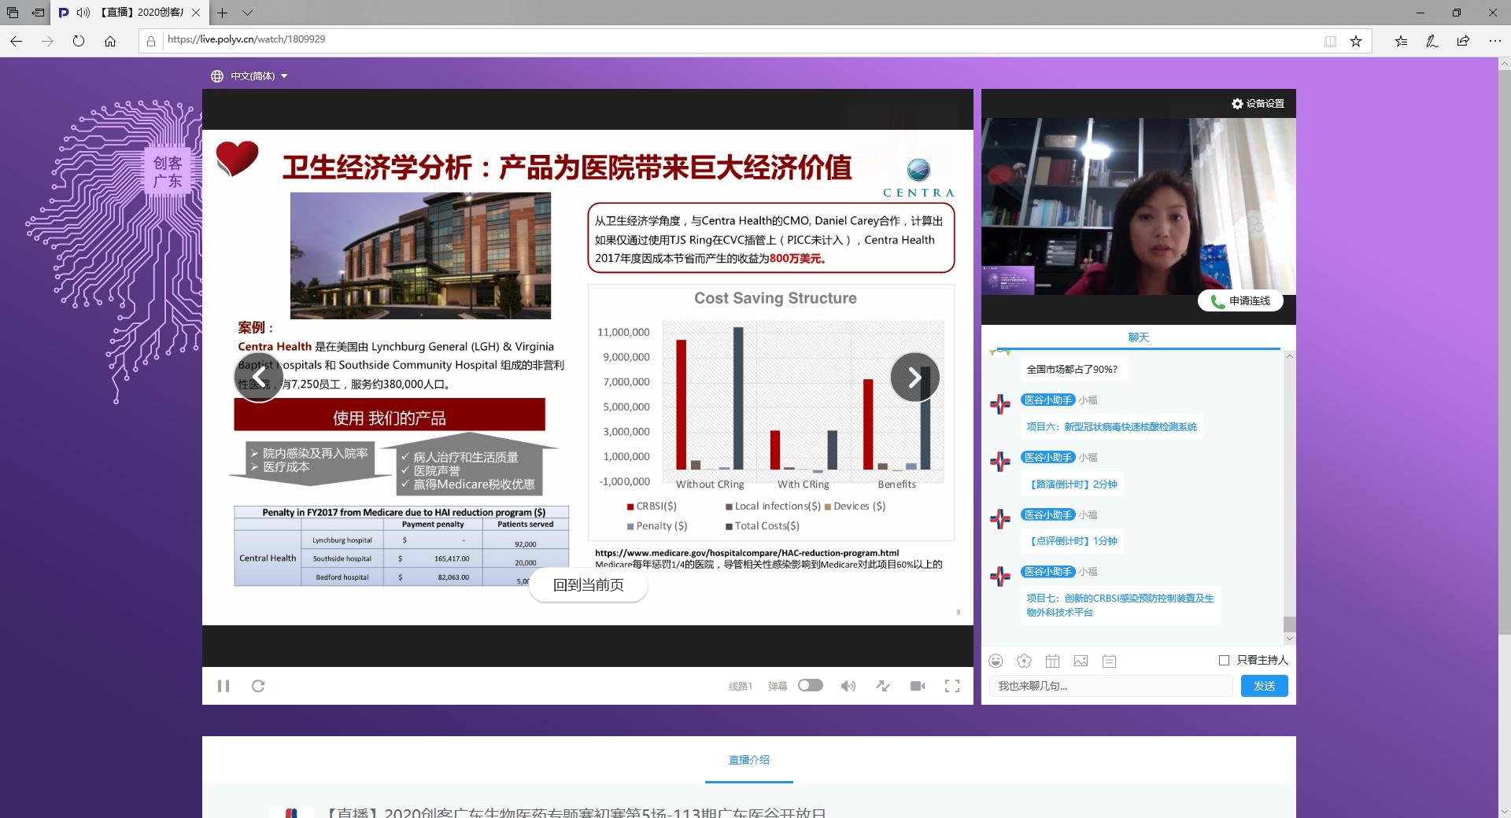1511x818 pixels.
Task: Click the camera icon in player bar
Action: coord(918,686)
